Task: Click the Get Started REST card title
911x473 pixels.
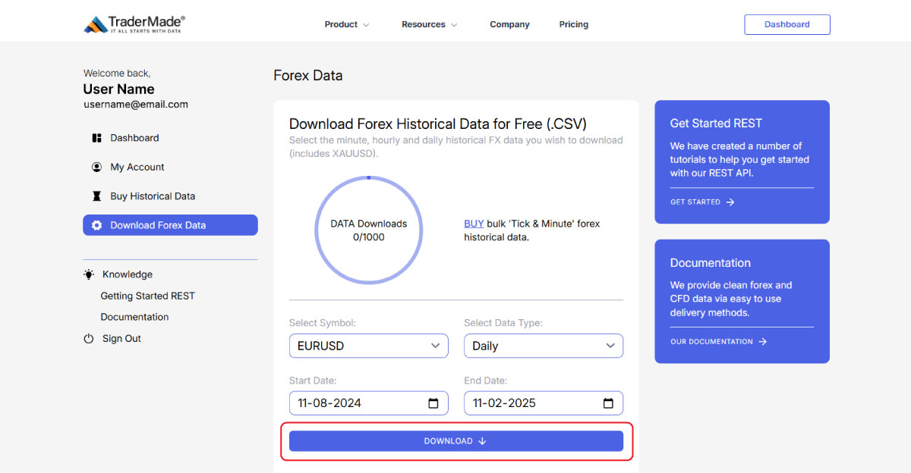Action: point(716,124)
